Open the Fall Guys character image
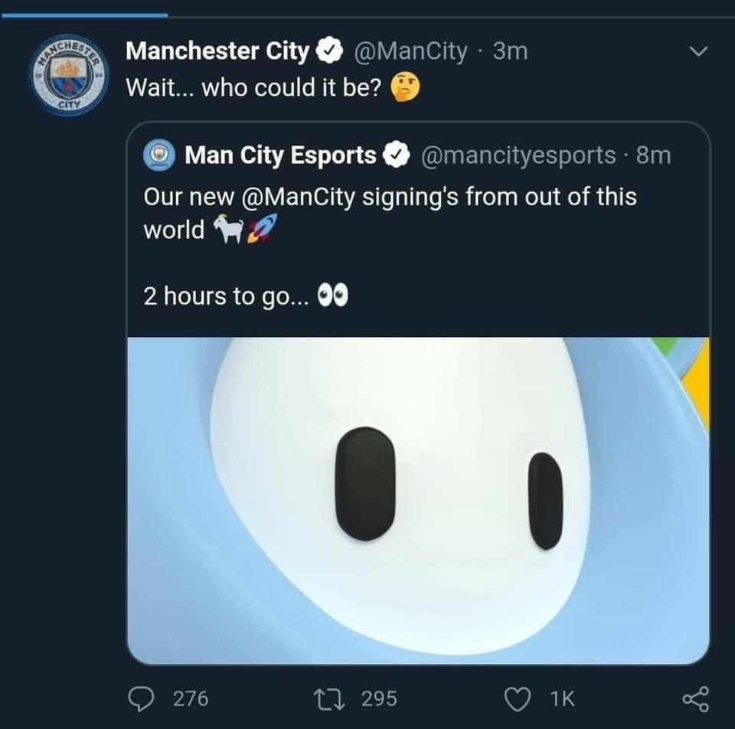 [x=418, y=499]
